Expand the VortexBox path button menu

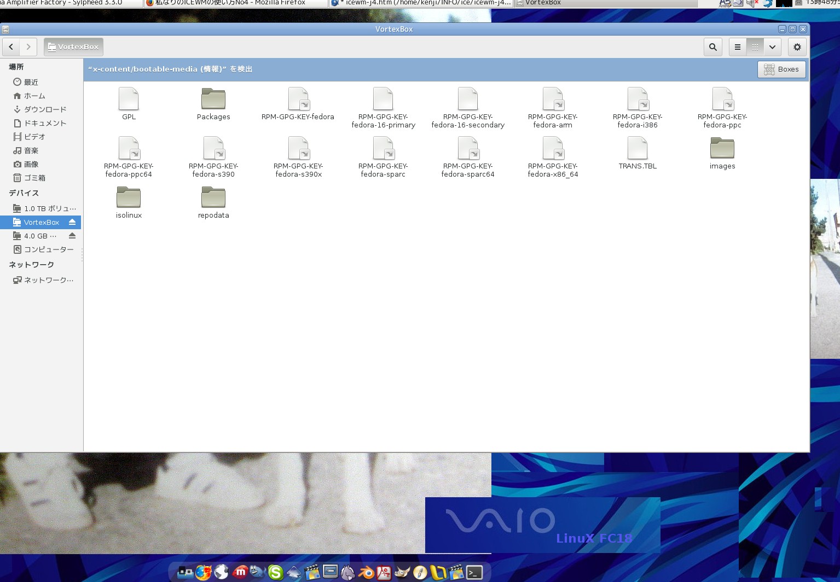[x=73, y=46]
